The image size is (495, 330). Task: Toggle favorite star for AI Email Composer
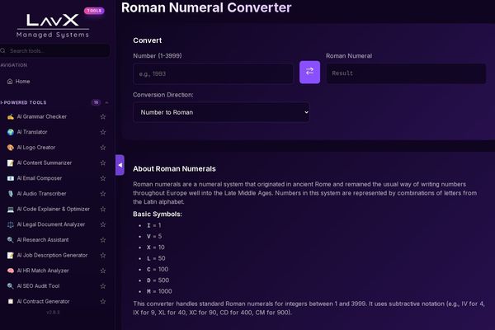pos(103,178)
